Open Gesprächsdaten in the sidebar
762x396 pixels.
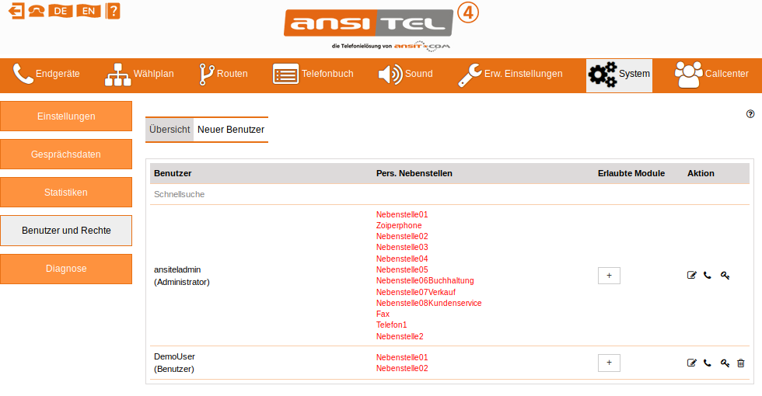click(66, 155)
